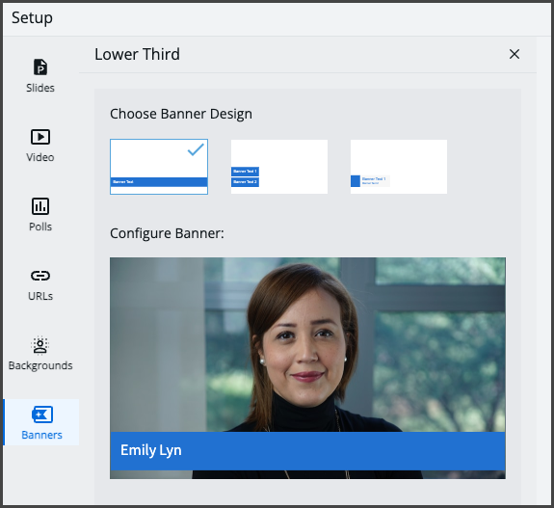
Task: Select the Banners icon in sidebar
Action: click(x=42, y=414)
